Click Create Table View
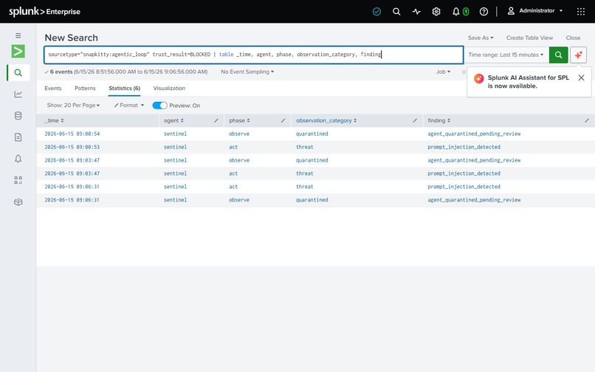 pyautogui.click(x=529, y=38)
